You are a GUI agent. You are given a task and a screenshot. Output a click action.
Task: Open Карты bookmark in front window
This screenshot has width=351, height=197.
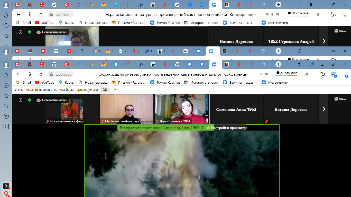pos(66,82)
